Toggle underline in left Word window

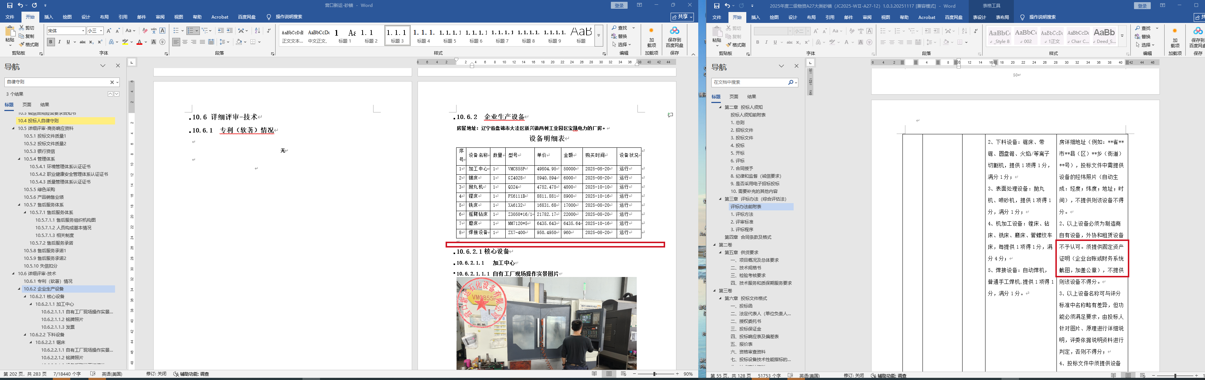pyautogui.click(x=68, y=42)
